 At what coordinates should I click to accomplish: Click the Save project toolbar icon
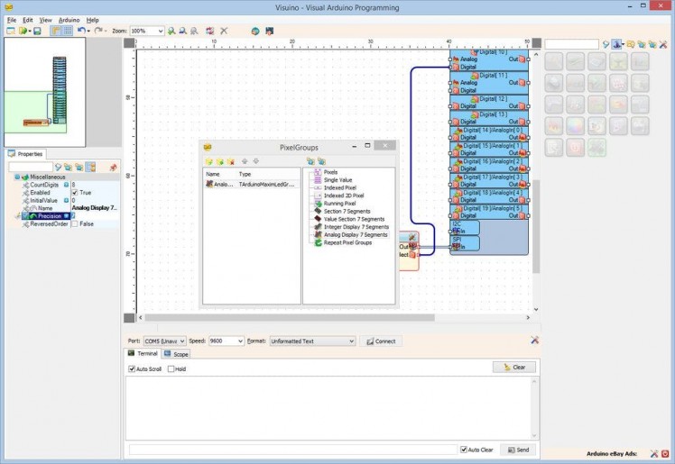[x=37, y=31]
